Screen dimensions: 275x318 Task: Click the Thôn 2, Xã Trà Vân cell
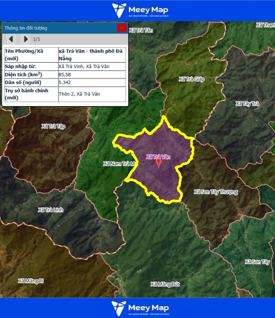(x=92, y=94)
